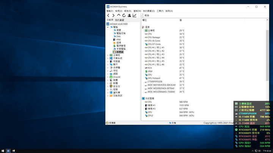Open the 我的最愛(O) menu in menu bar
The width and height of the screenshot is (273, 153).
point(149,11)
